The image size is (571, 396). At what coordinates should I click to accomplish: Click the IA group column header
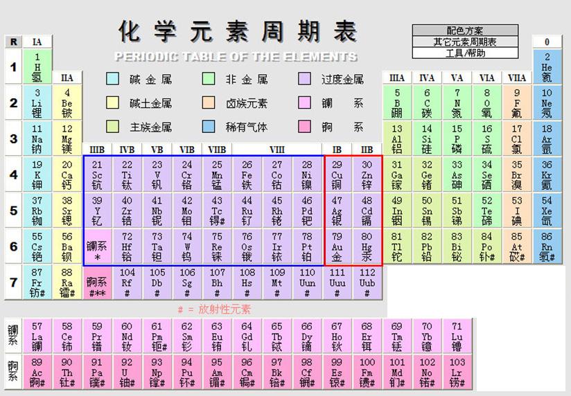37,42
